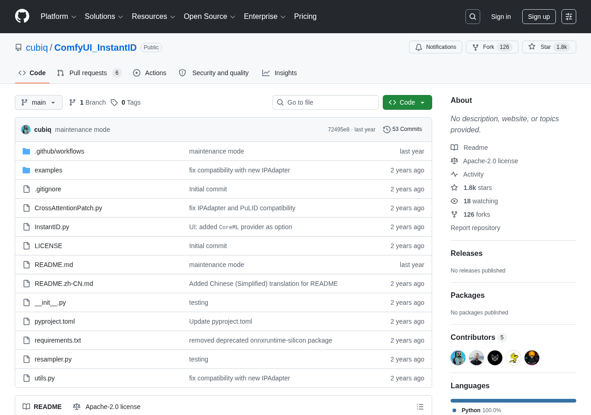Open the appearance settings icon beside Sign up
Screen dimensions: 591x415
coord(569,17)
